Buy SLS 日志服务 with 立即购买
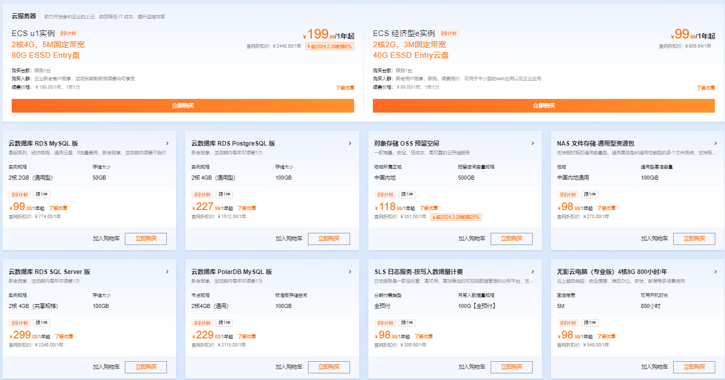Image resolution: width=725 pixels, height=380 pixels. [511, 367]
